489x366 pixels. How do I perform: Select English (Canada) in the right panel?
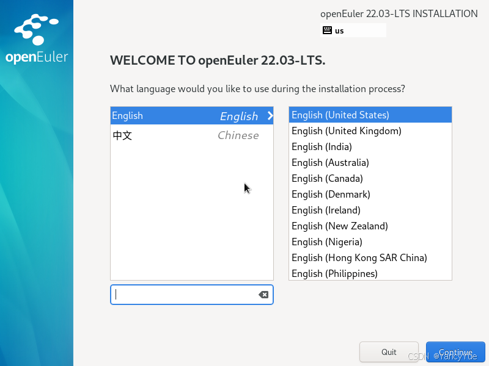pyautogui.click(x=328, y=178)
